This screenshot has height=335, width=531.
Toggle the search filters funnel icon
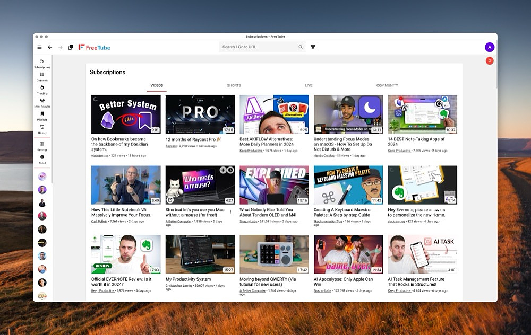pos(313,47)
